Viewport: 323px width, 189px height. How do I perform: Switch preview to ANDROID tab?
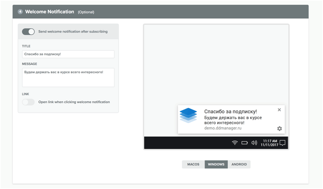pos(239,164)
